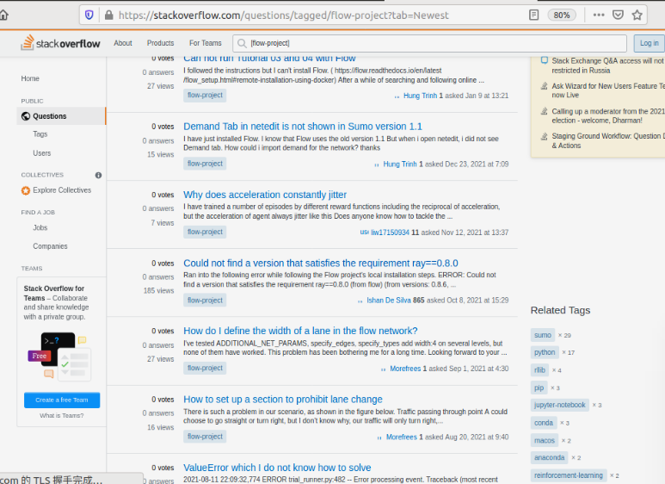Viewport: 665px width, 484px height.
Task: Open question Why does acceleration constantly jitter
Action: (x=265, y=195)
